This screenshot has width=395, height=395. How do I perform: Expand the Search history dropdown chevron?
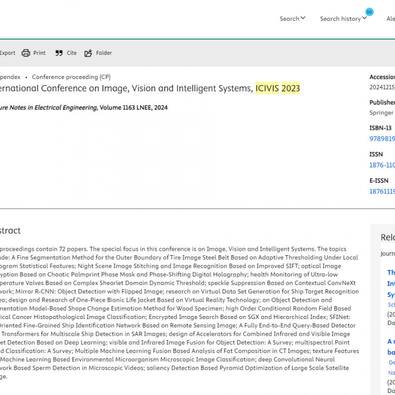tap(364, 18)
